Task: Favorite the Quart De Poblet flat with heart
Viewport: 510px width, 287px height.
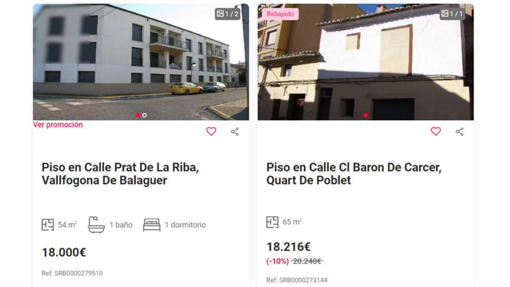Action: 436,131
